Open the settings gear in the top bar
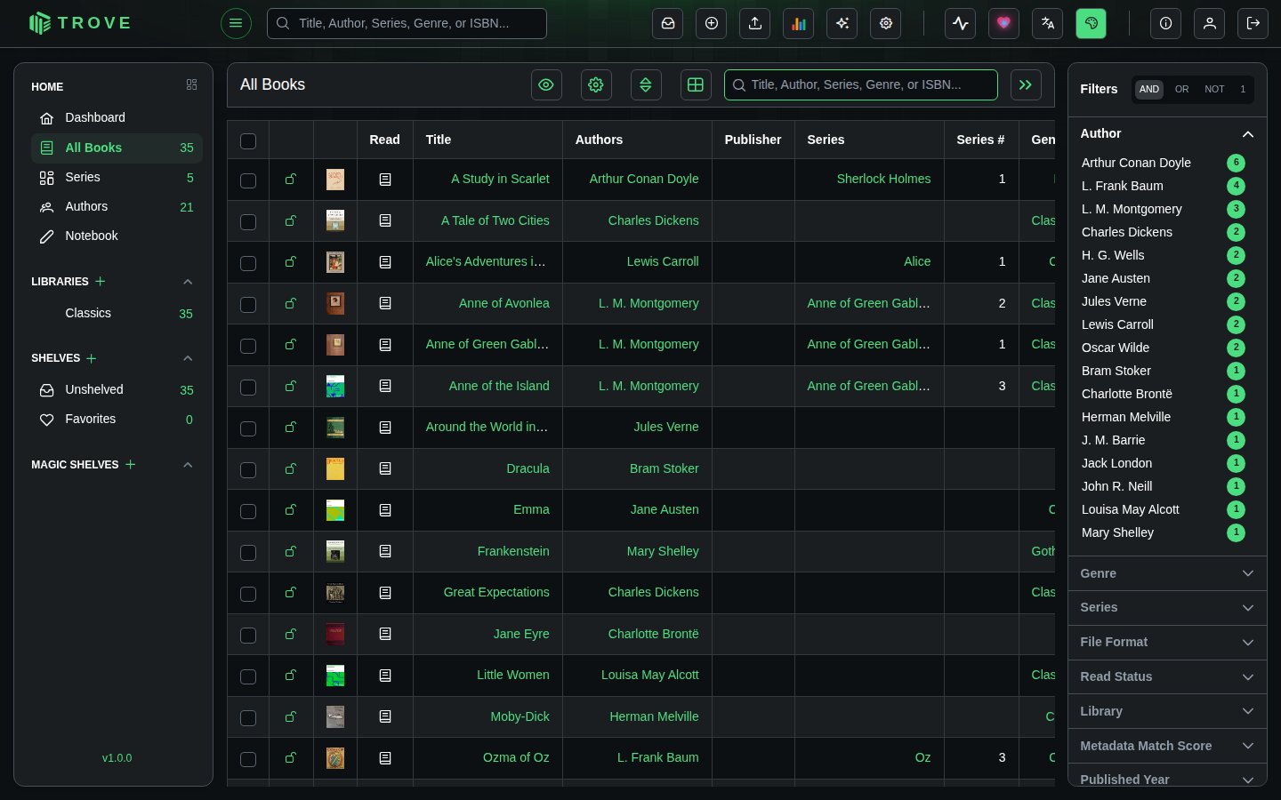Image resolution: width=1281 pixels, height=800 pixels. (886, 24)
